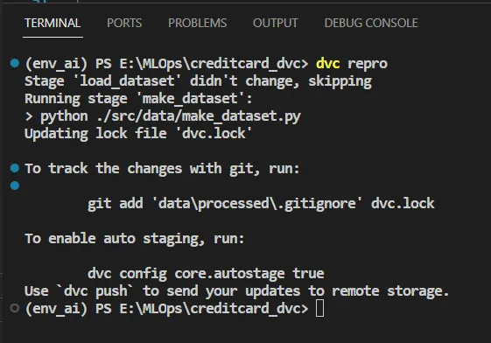Screen dimensions: 491x343
Task: Click 'dvc.lock' in the Updating lock file line
Action: coord(214,134)
